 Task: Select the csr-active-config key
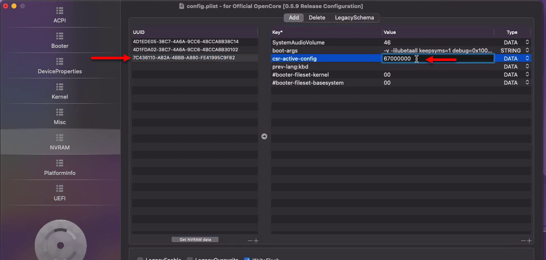click(x=294, y=58)
